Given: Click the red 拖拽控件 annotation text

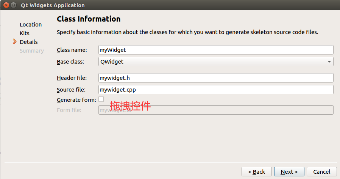Looking at the screenshot, I should pyautogui.click(x=130, y=106).
